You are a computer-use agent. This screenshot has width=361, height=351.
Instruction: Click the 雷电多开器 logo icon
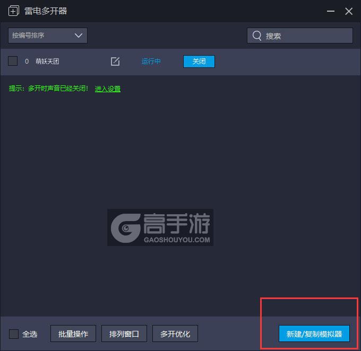coord(14,11)
